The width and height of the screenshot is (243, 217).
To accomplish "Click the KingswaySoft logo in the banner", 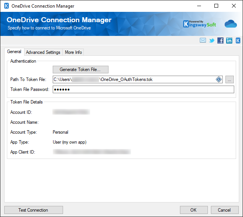I will (x=199, y=24).
